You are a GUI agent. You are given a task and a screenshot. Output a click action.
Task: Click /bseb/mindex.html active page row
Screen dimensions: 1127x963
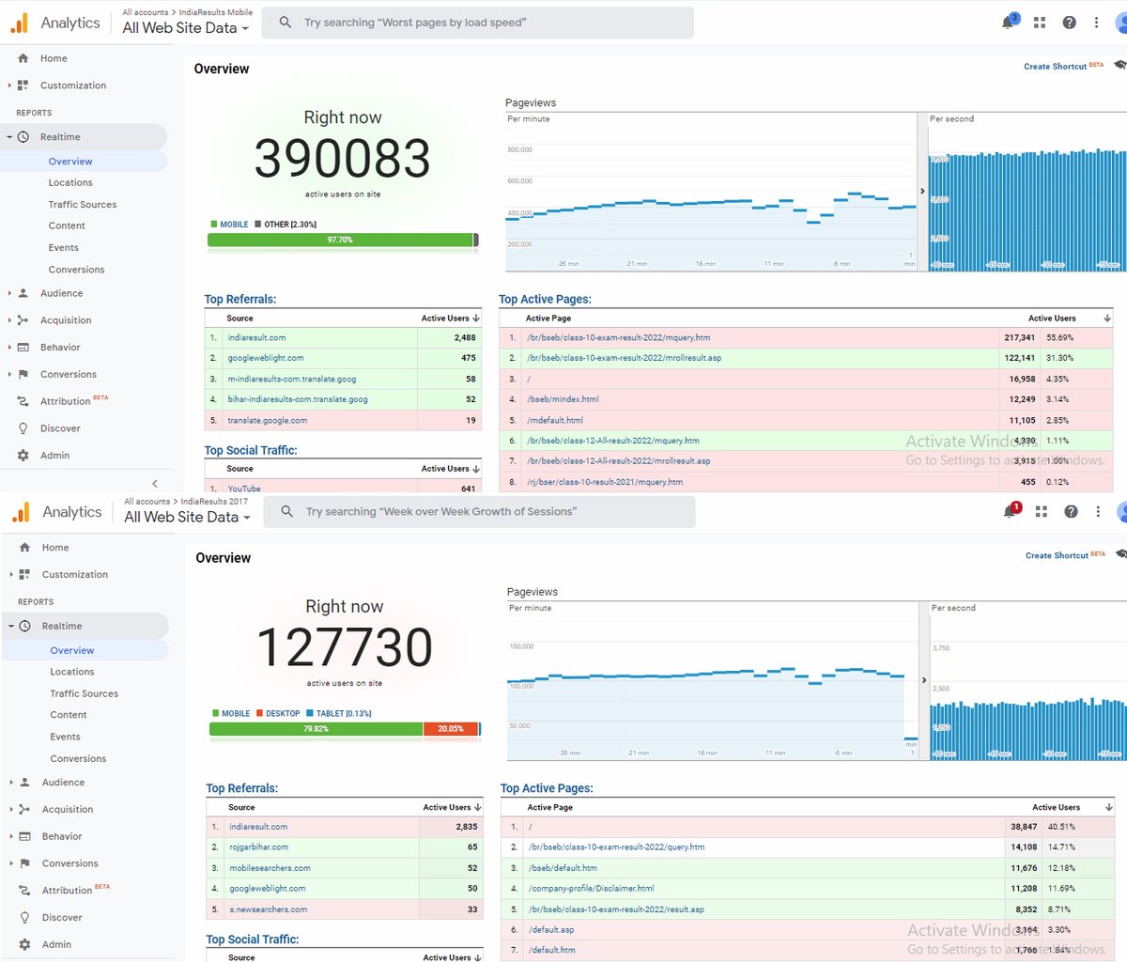tap(806, 399)
